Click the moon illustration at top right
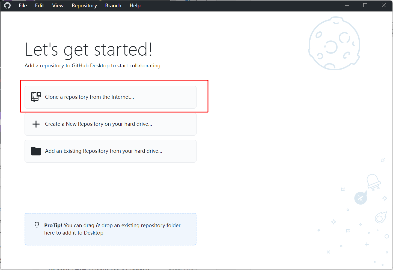Image resolution: width=393 pixels, height=270 pixels. (x=334, y=44)
